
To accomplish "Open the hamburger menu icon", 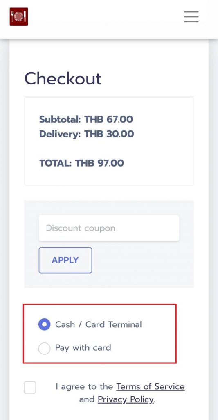I will [x=191, y=16].
